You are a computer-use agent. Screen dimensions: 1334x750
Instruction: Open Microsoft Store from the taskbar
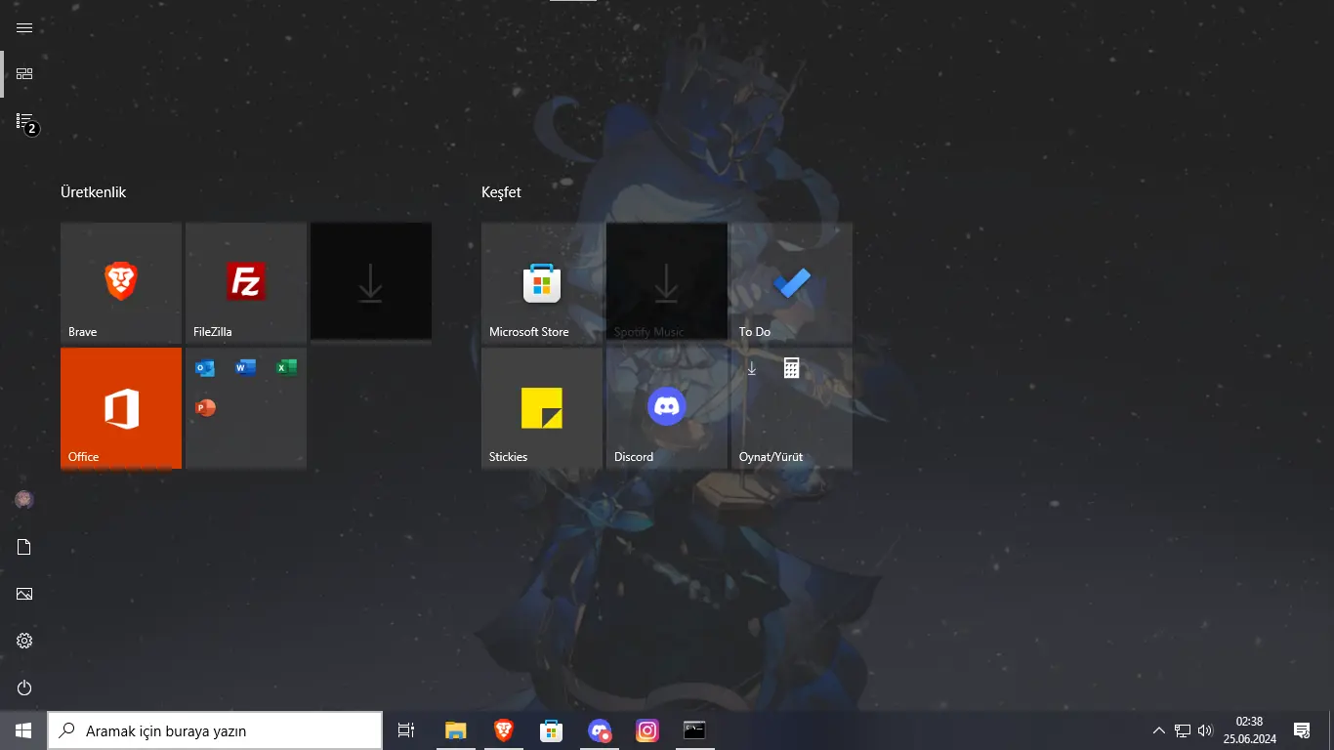552,730
